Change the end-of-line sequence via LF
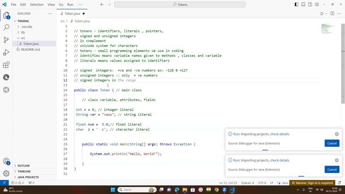The image size is (345, 194). coord(272,183)
